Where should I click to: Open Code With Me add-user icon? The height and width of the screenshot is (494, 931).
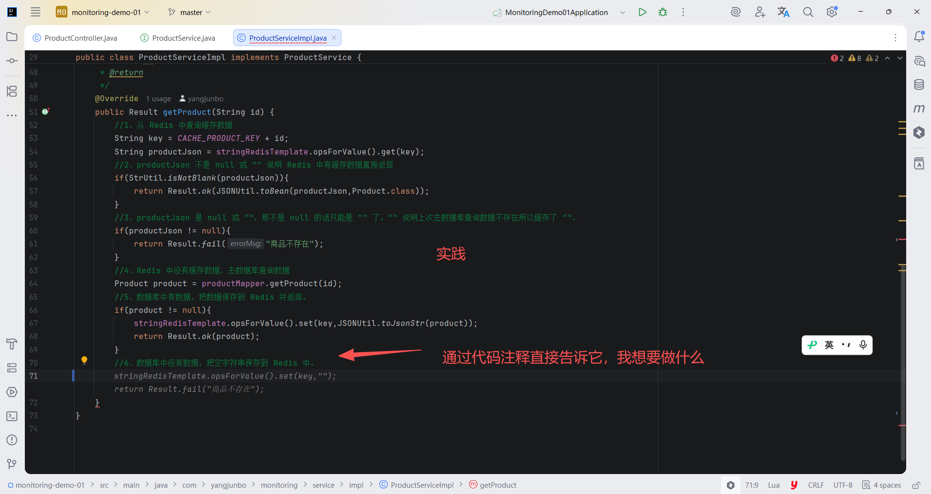(760, 12)
